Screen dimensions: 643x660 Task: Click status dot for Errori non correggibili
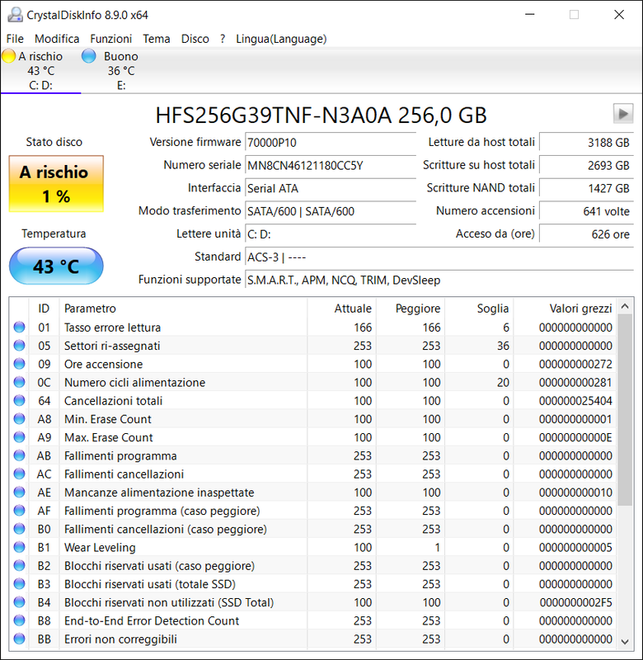tap(19, 639)
